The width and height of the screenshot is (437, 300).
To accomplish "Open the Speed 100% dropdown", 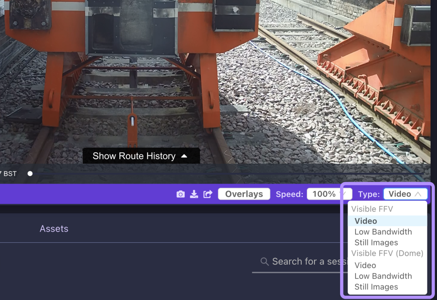I will pos(329,194).
